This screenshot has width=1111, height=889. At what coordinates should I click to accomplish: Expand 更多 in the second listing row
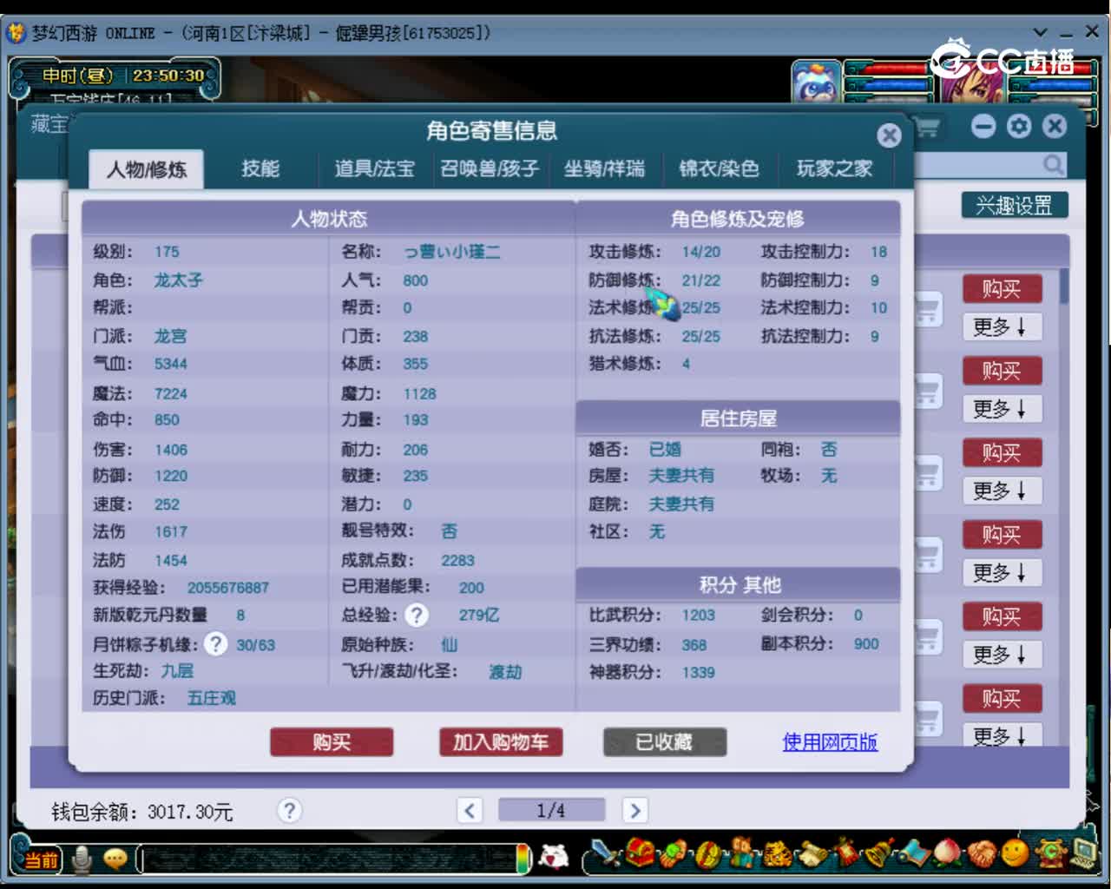pyautogui.click(x=1001, y=409)
